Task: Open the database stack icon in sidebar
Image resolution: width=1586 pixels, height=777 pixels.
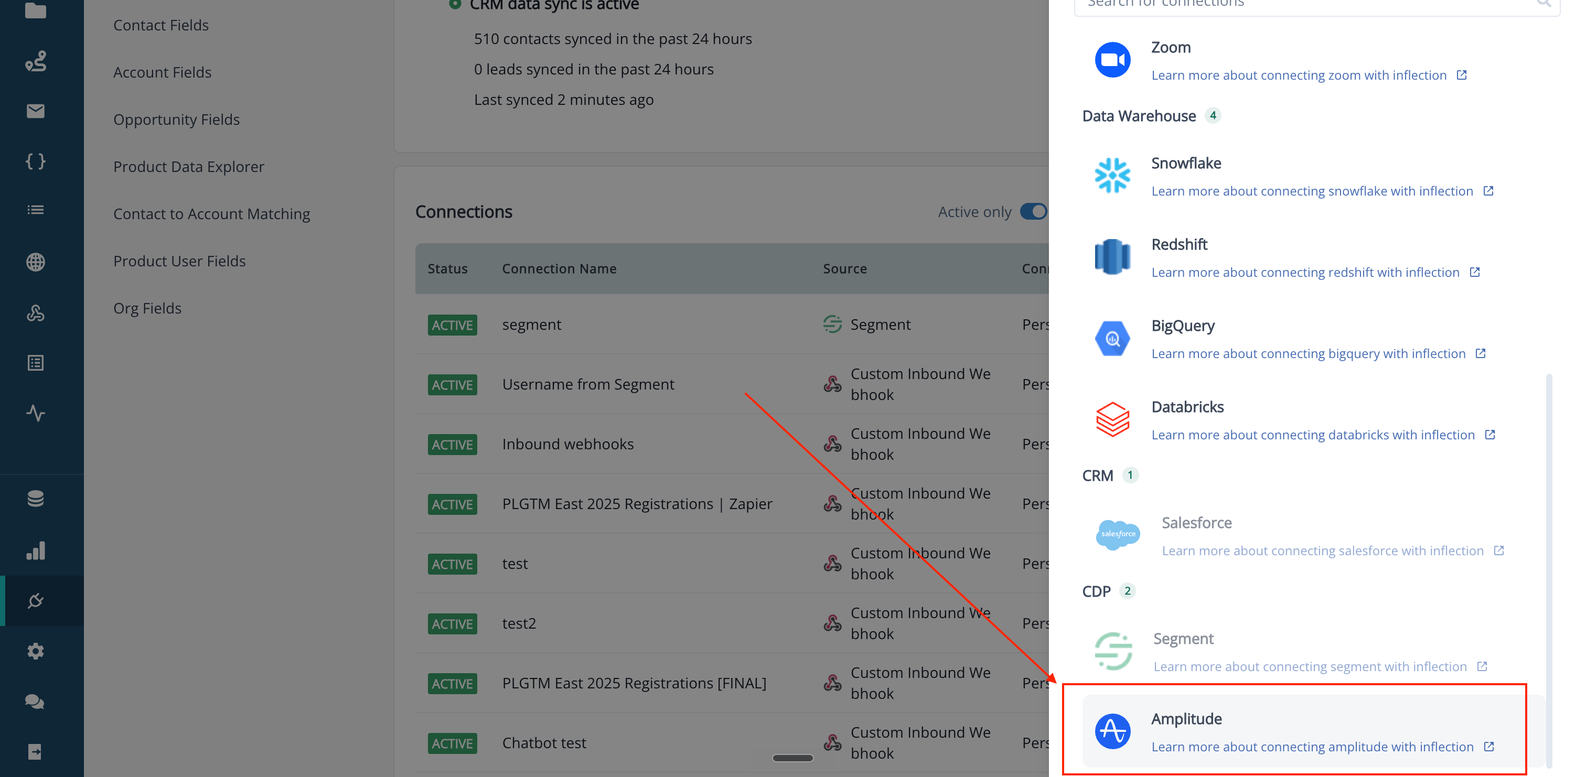Action: click(36, 498)
